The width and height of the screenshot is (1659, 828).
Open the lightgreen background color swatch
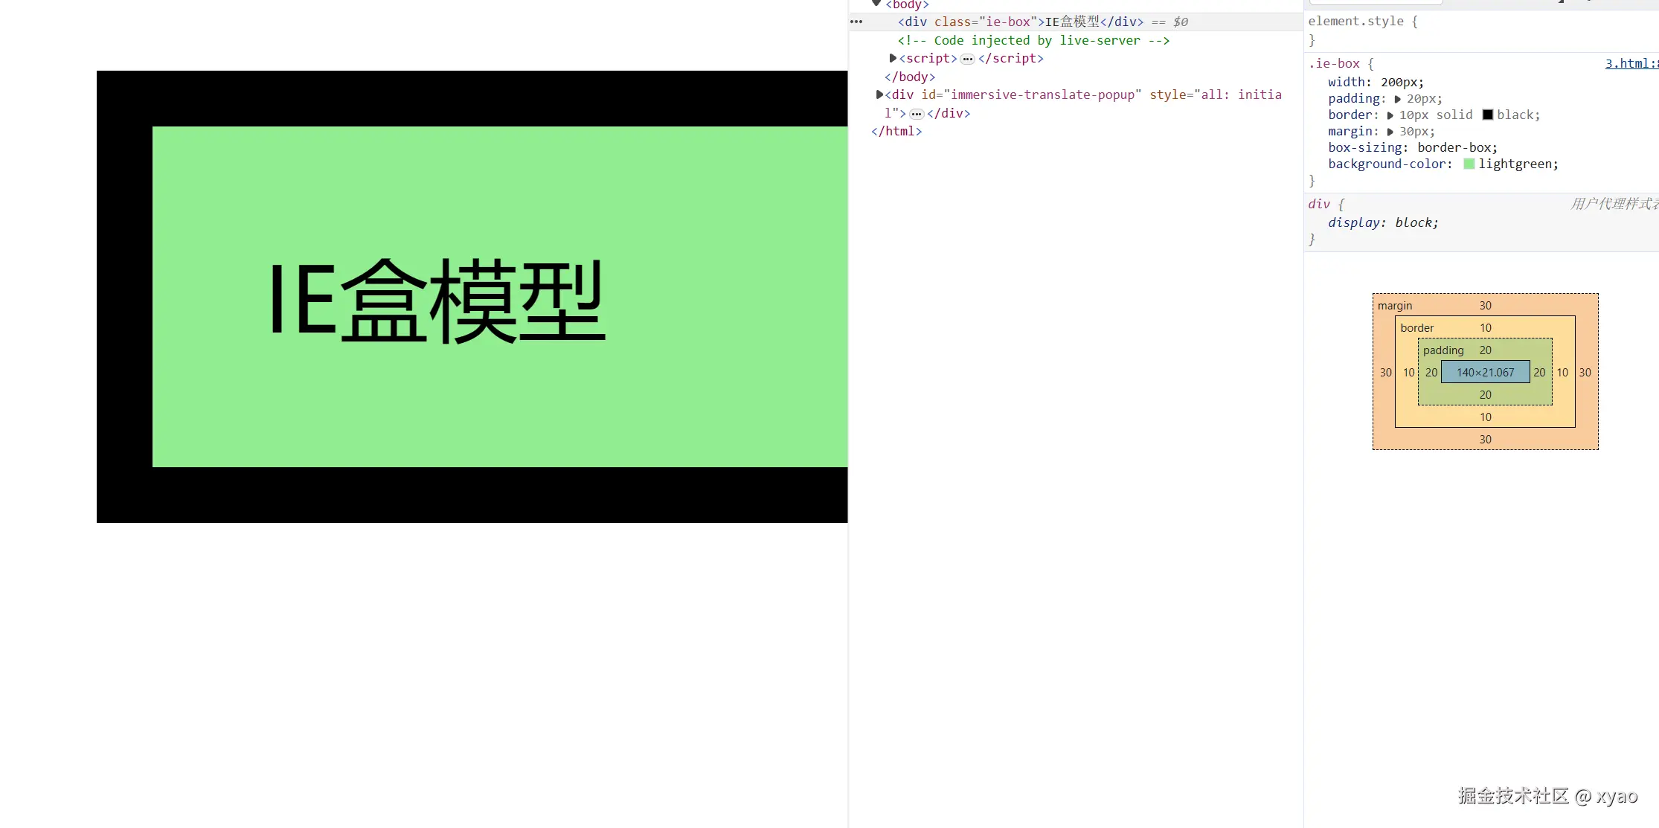click(1469, 164)
